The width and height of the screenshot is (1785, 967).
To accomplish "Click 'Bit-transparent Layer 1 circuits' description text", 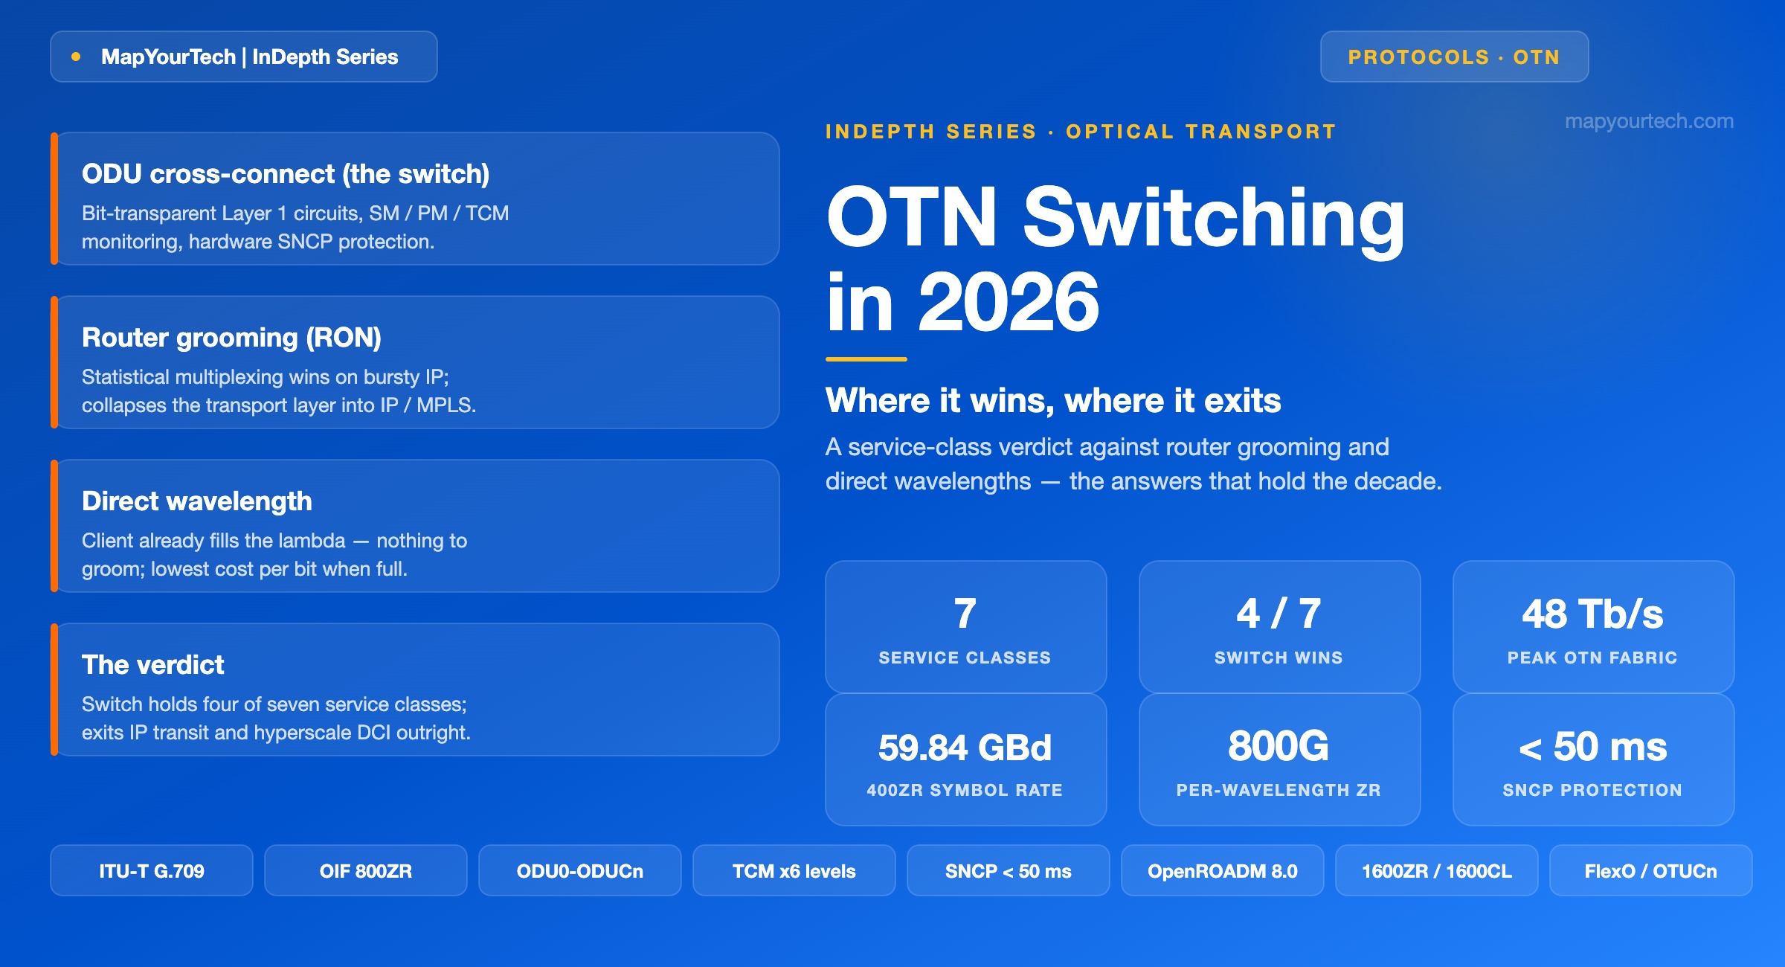I will tap(296, 227).
